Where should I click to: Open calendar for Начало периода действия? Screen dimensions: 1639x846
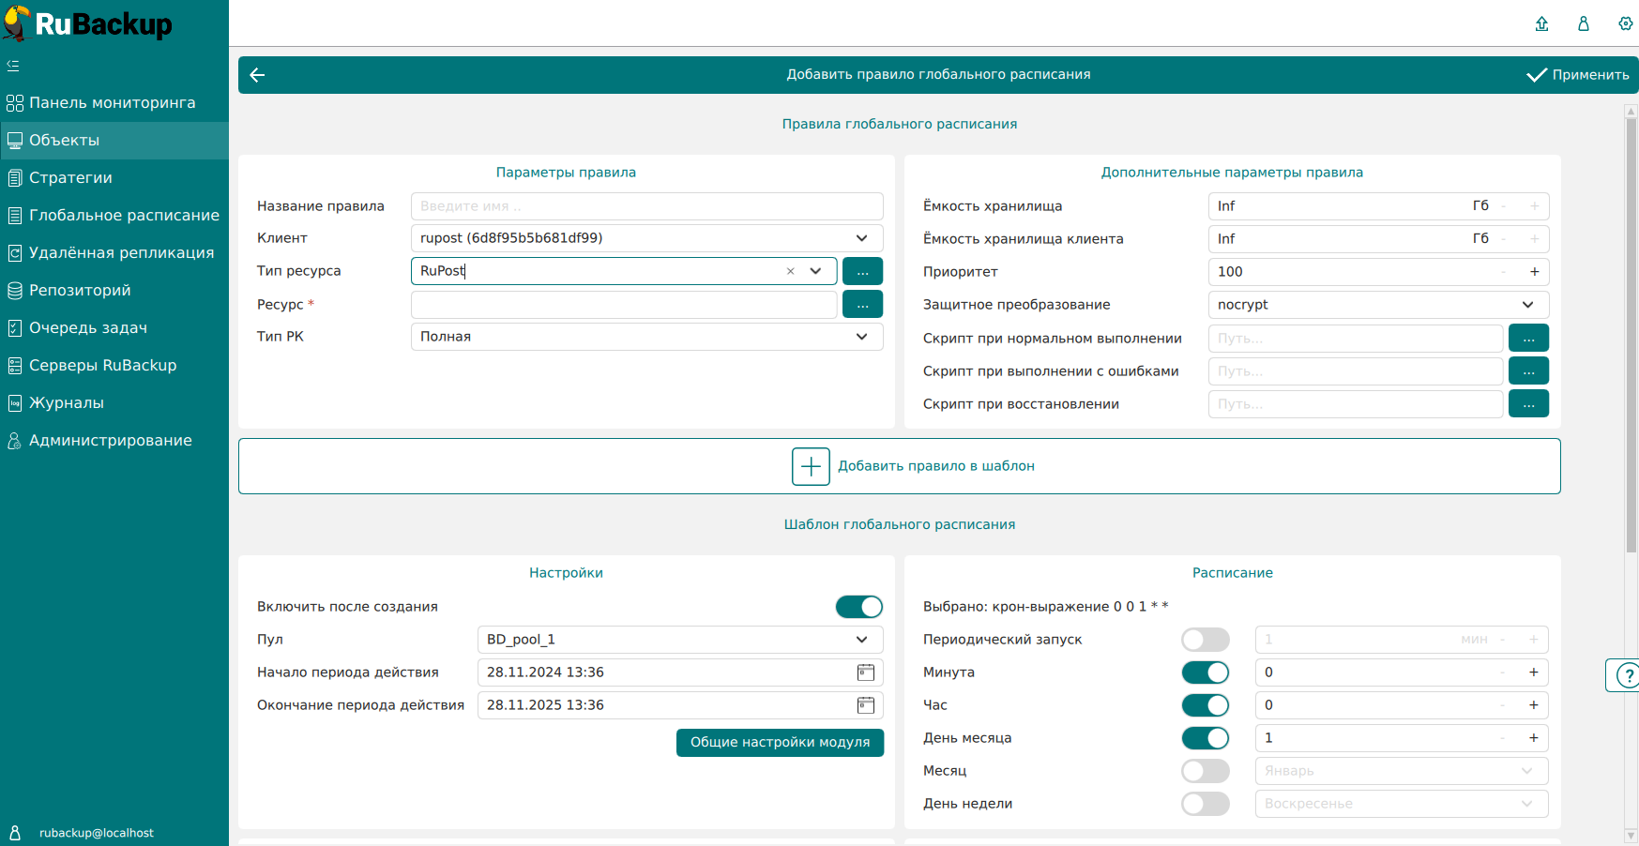click(866, 672)
